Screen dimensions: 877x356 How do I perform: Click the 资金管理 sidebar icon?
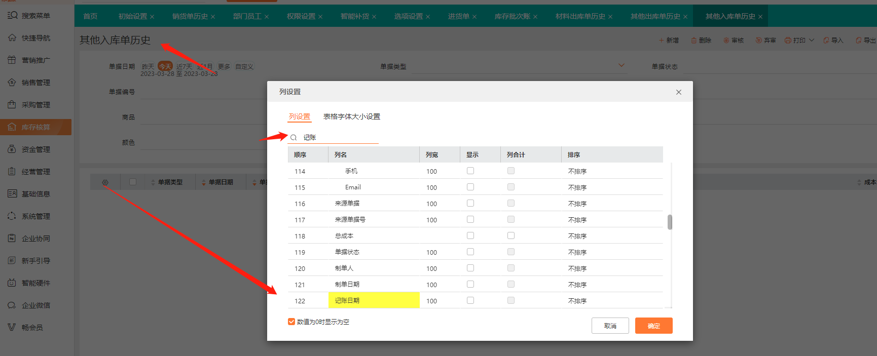pyautogui.click(x=12, y=149)
